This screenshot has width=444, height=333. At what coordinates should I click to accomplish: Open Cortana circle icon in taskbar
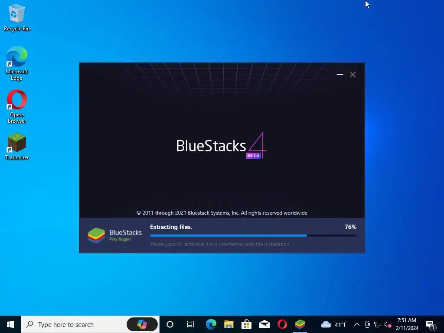pos(170,324)
